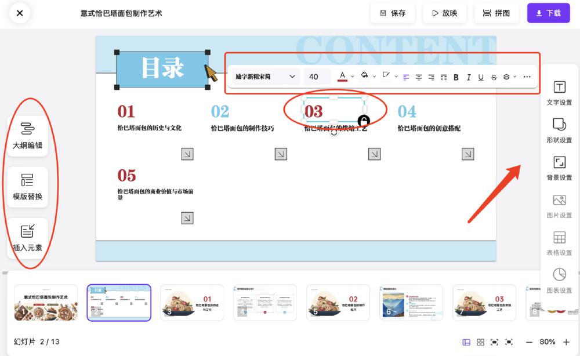Open the more options ellipsis menu
The width and height of the screenshot is (580, 356).
[527, 77]
